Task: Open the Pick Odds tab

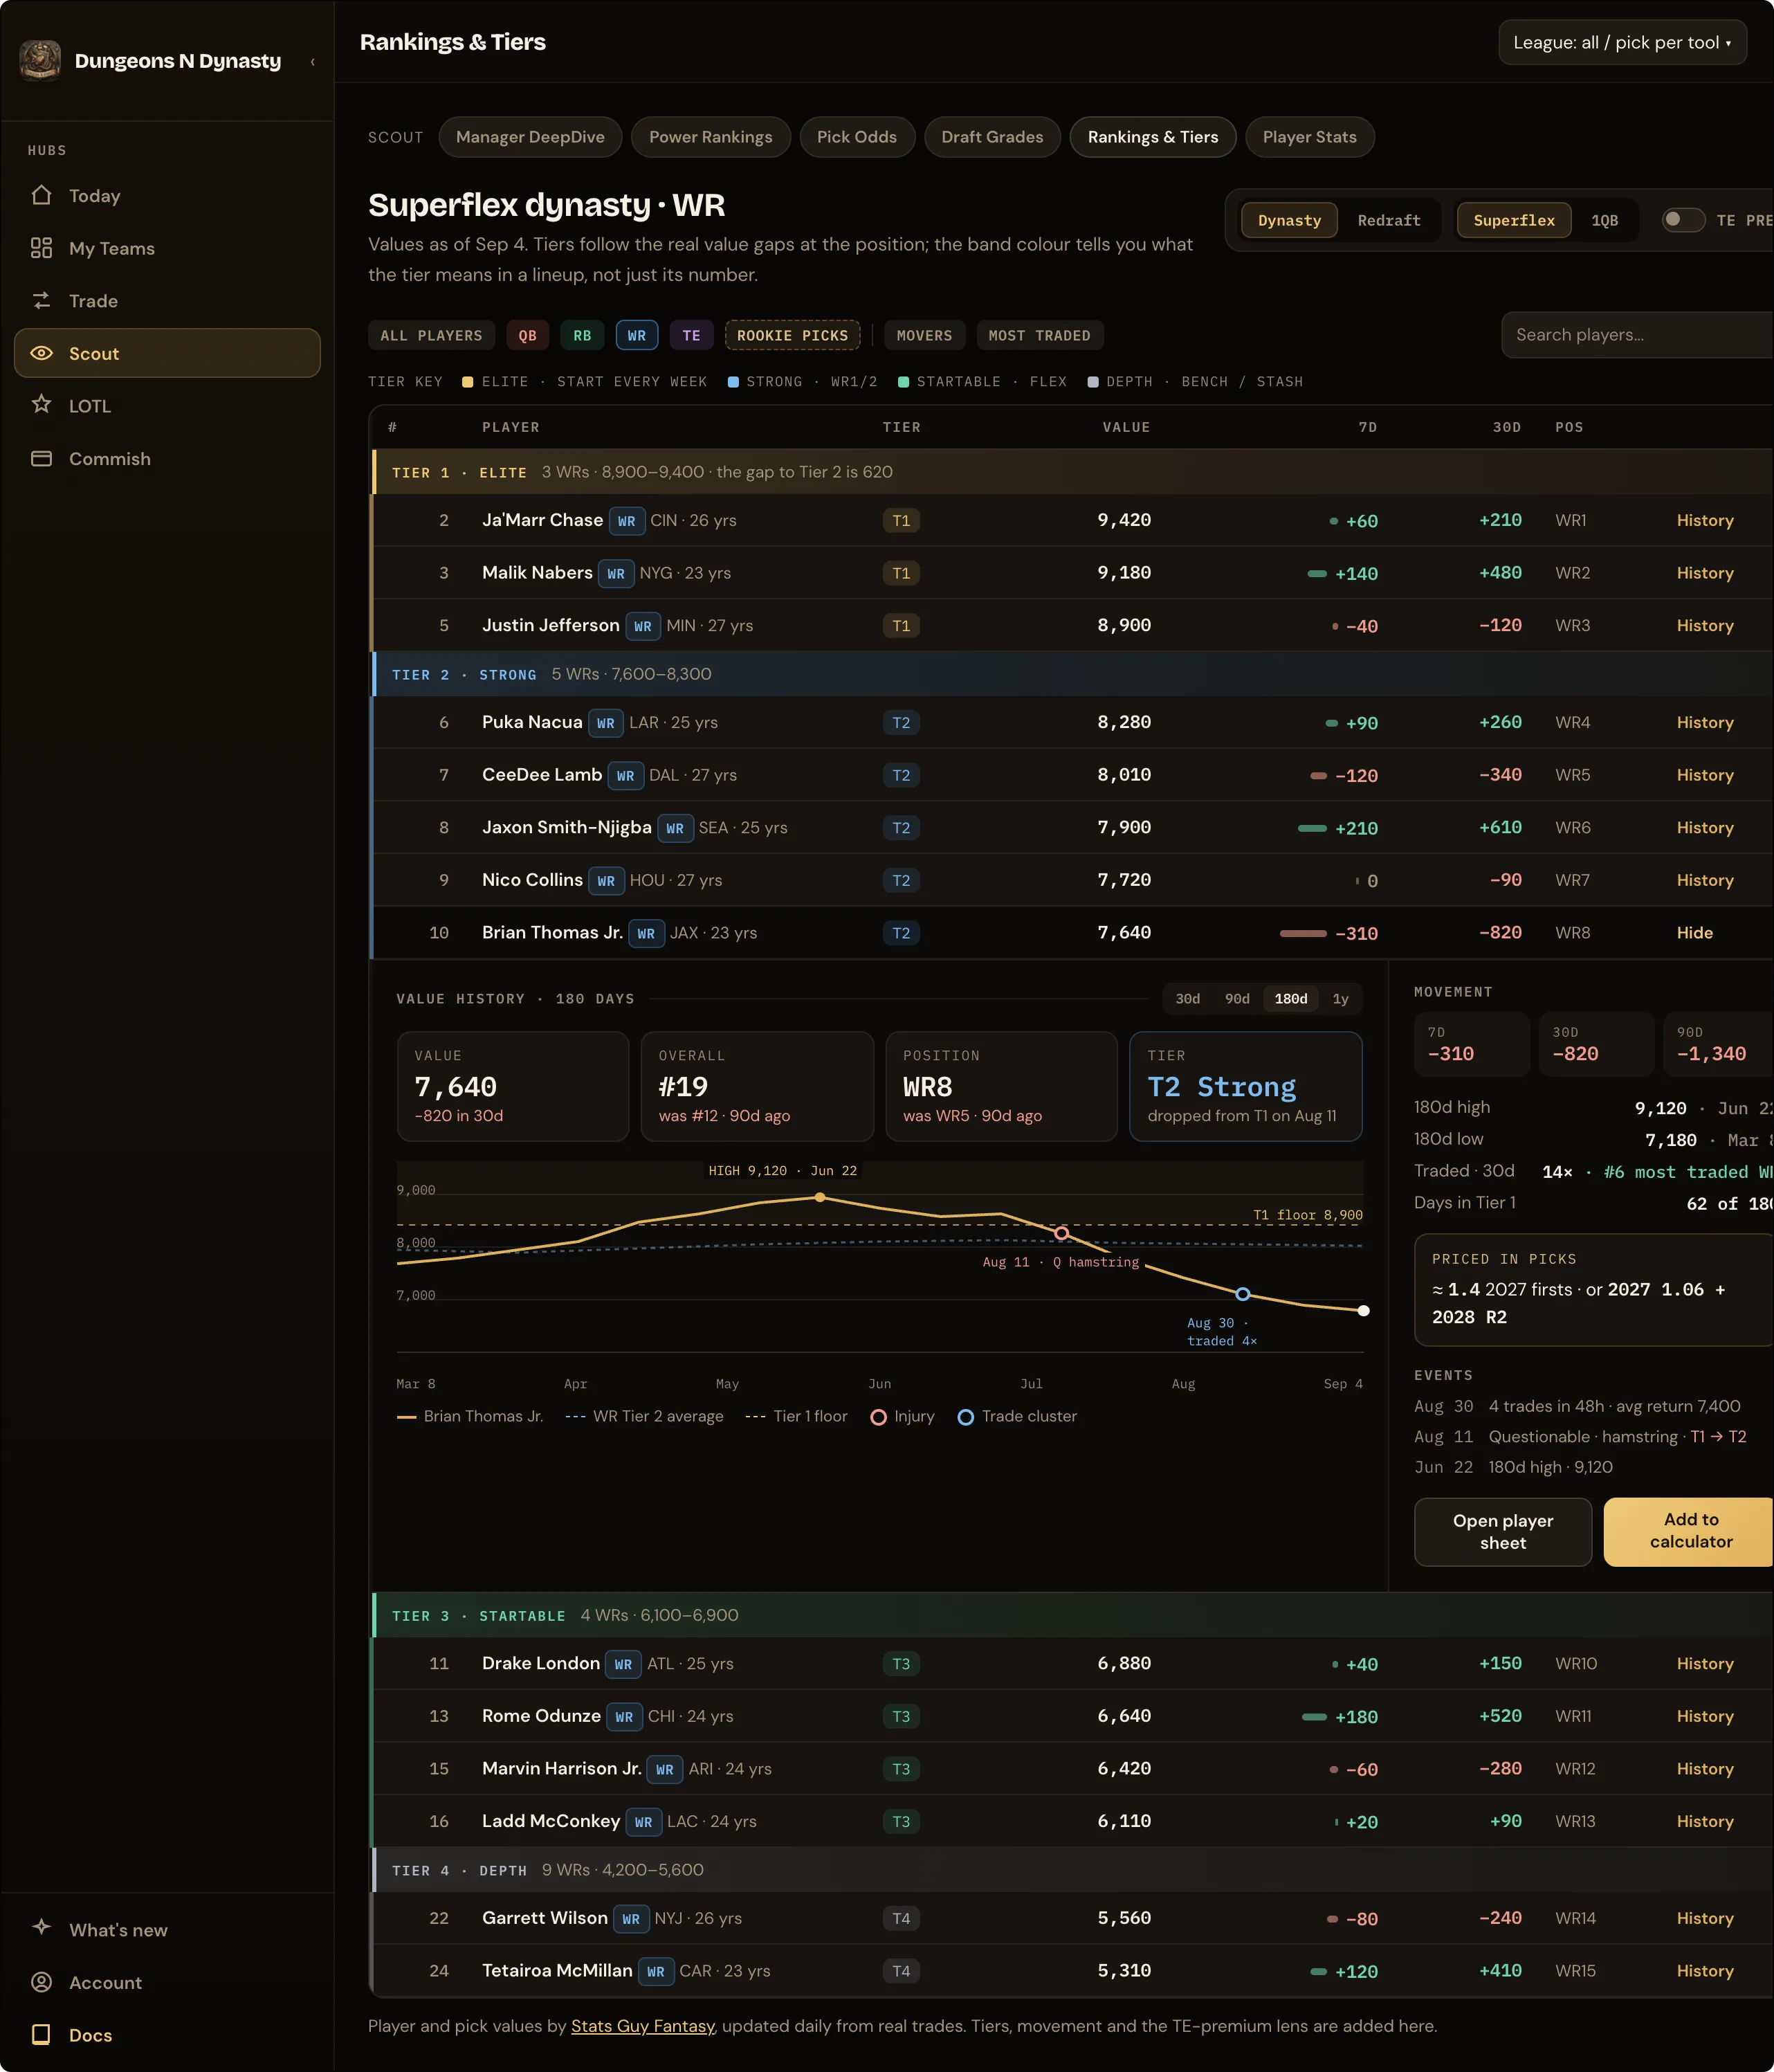Action: click(x=856, y=137)
